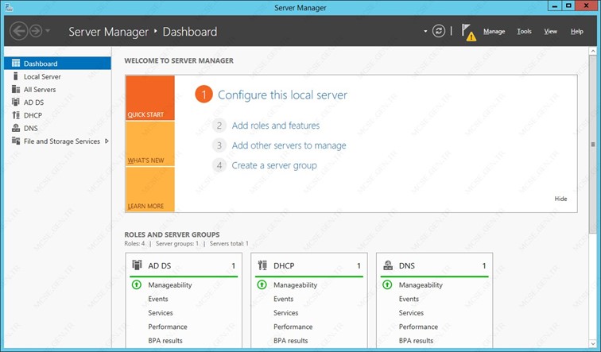Click step 2 number circle
This screenshot has width=601, height=352.
click(x=219, y=126)
